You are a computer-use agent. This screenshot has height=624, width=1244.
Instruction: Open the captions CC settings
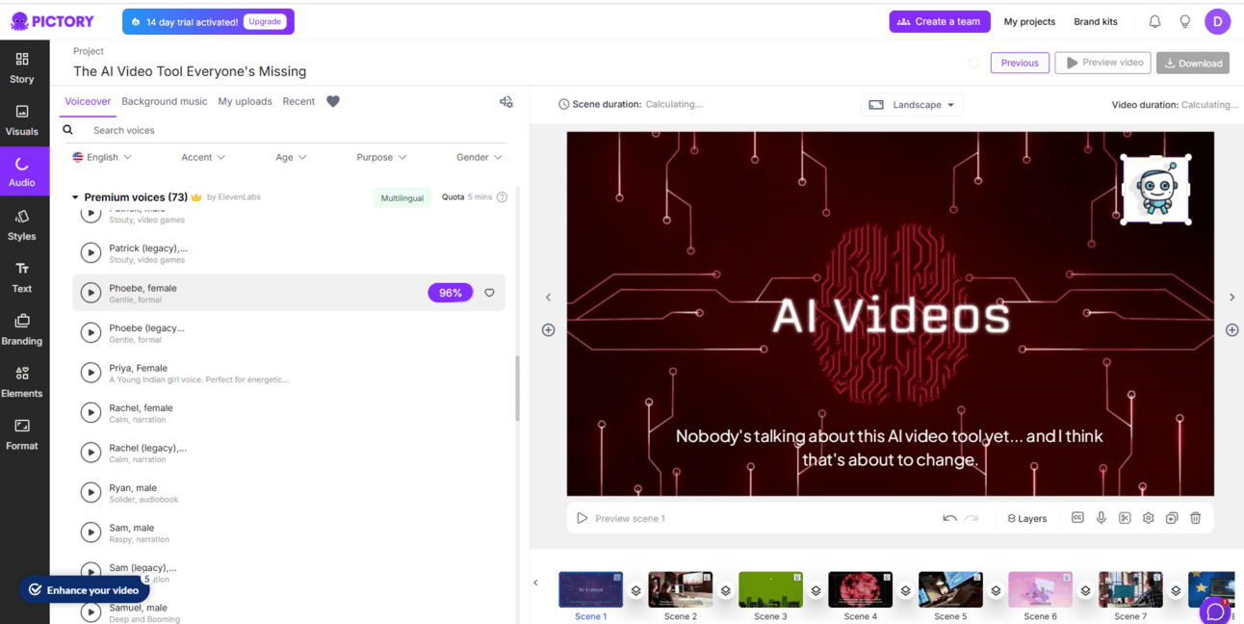pyautogui.click(x=1077, y=518)
